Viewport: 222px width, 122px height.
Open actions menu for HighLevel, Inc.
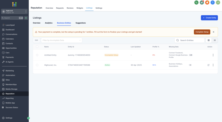coord(213,65)
